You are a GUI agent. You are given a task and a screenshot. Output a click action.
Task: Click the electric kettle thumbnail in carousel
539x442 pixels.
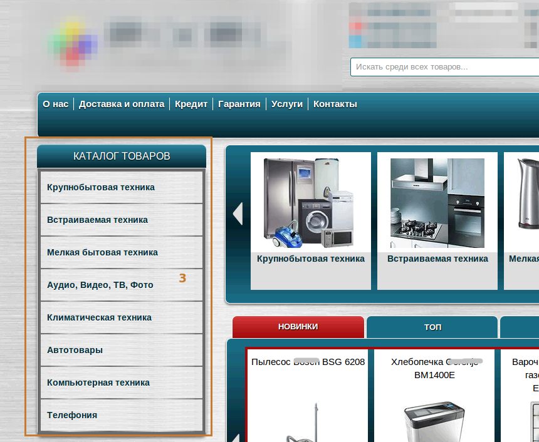pos(527,194)
